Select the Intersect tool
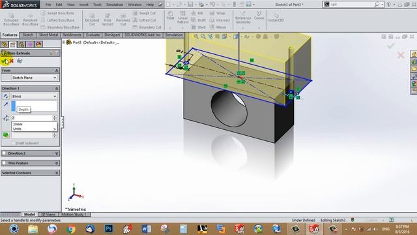The height and width of the screenshot is (235, 417). click(x=220, y=20)
